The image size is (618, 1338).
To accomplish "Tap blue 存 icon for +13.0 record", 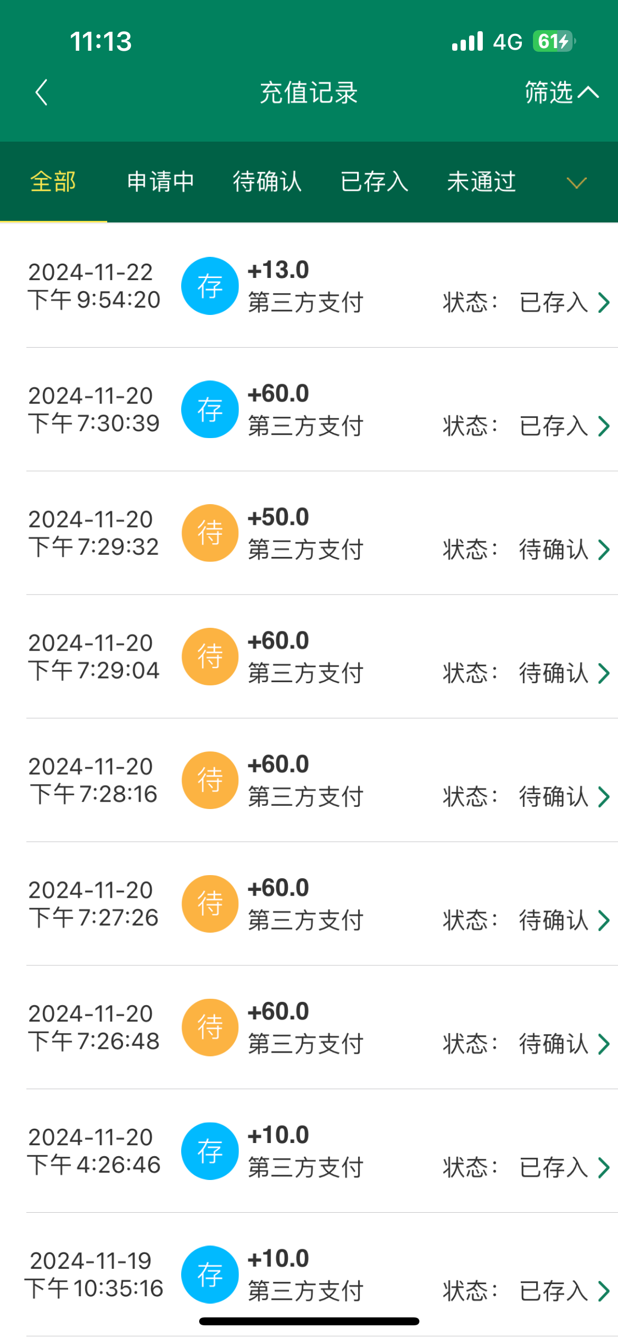I will click(x=210, y=286).
